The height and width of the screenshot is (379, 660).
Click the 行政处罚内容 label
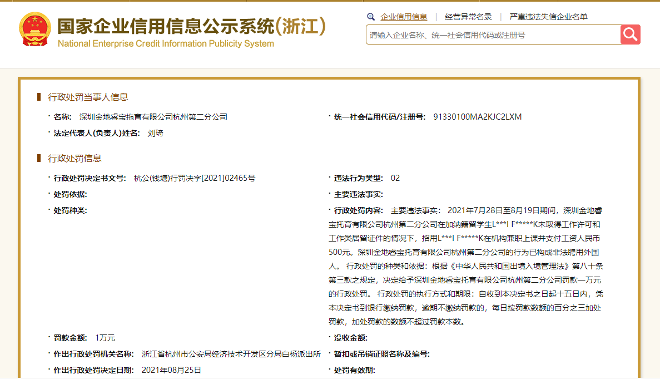pyautogui.click(x=358, y=210)
